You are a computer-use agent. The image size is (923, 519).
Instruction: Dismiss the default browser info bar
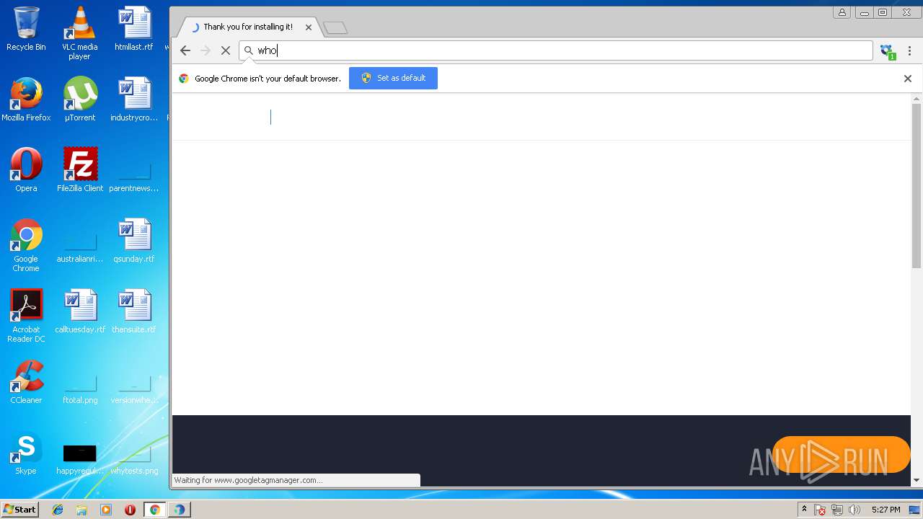908,79
